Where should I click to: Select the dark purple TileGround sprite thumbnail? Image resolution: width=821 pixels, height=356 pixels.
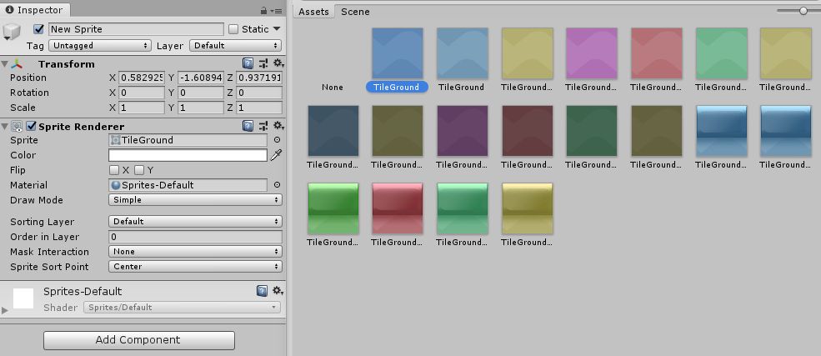(462, 131)
